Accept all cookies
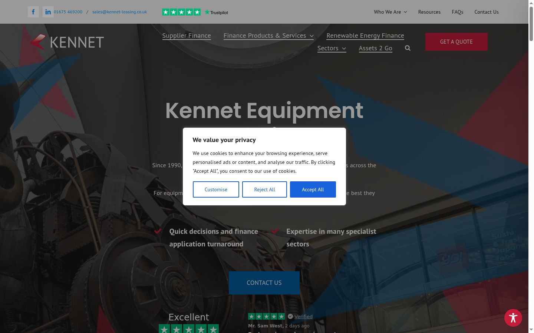 click(x=313, y=189)
